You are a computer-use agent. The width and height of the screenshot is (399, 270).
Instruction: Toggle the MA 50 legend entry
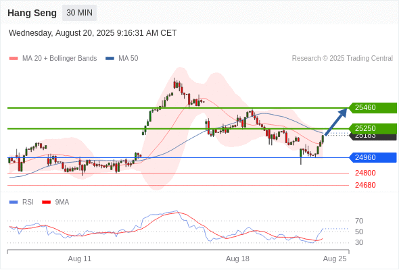(x=122, y=58)
